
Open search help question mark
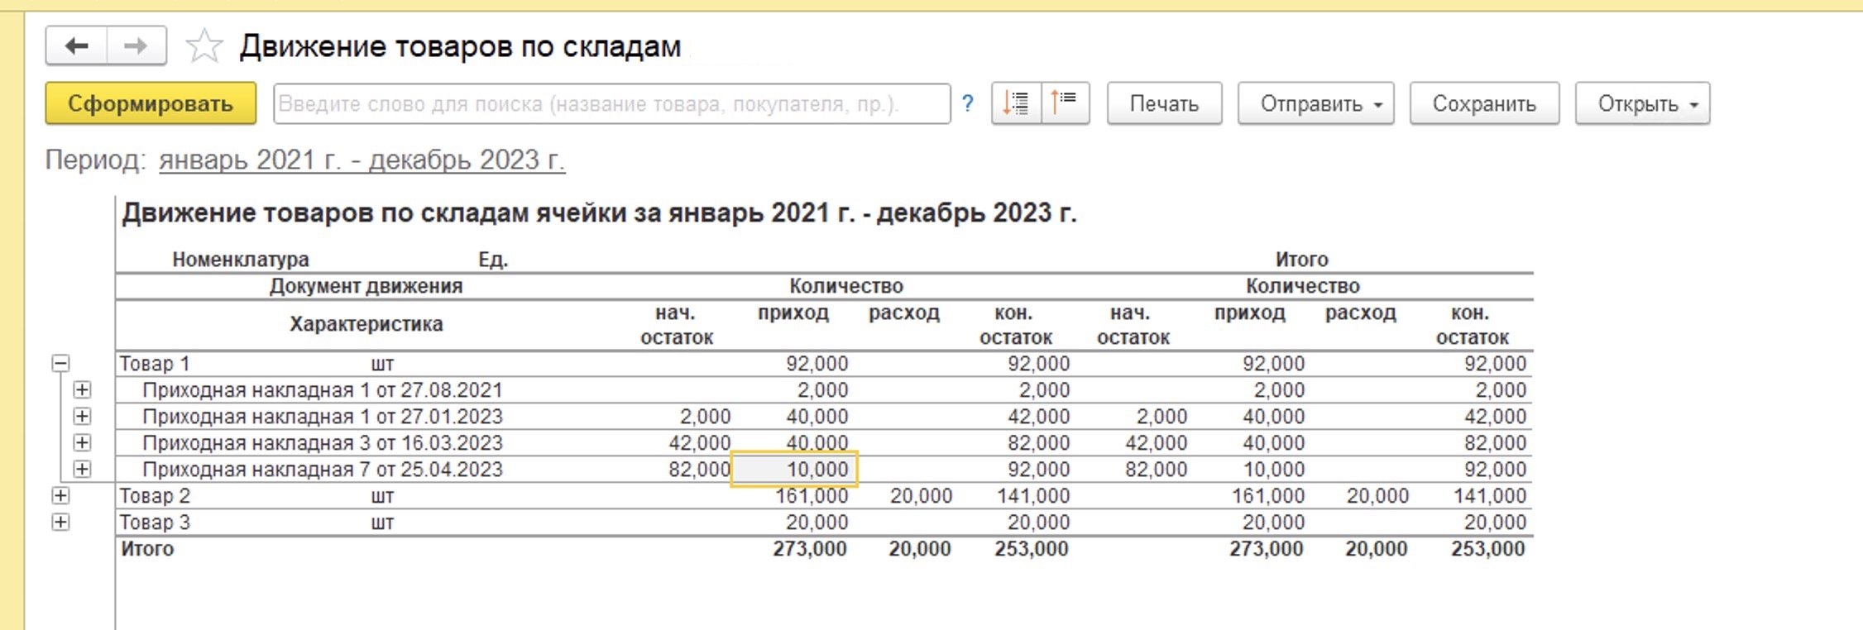[x=968, y=104]
